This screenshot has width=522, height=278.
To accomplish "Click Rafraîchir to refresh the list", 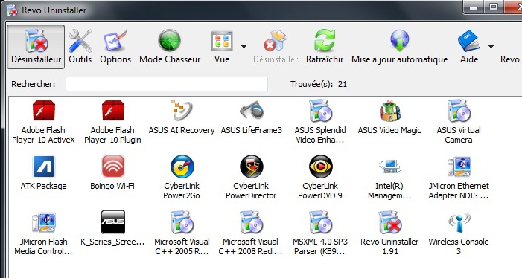I will coord(325,47).
